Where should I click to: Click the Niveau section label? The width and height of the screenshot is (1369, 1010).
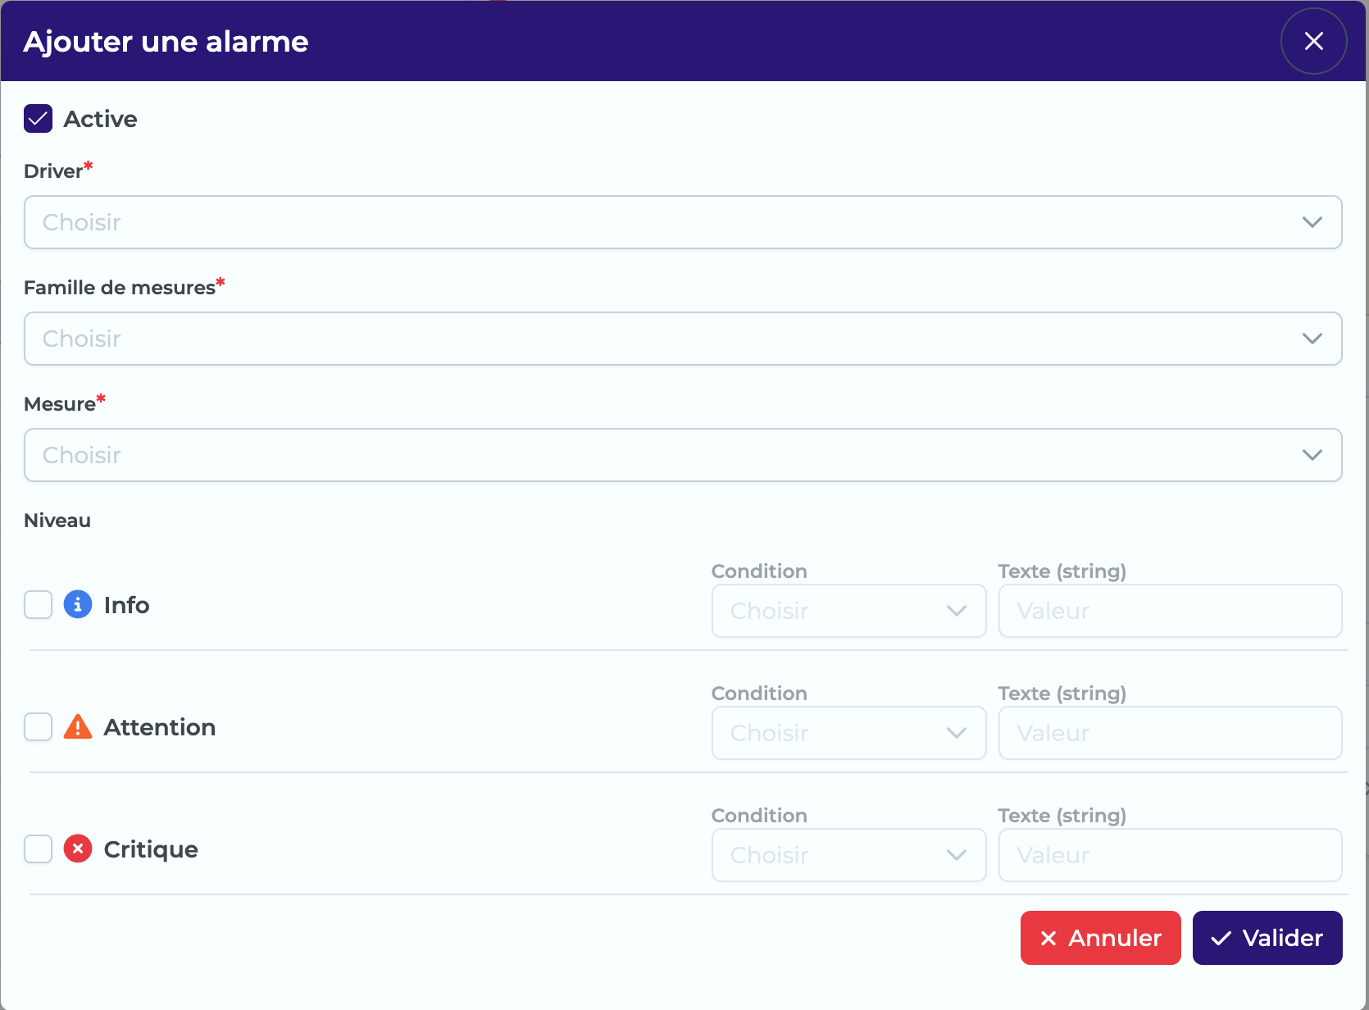point(57,521)
